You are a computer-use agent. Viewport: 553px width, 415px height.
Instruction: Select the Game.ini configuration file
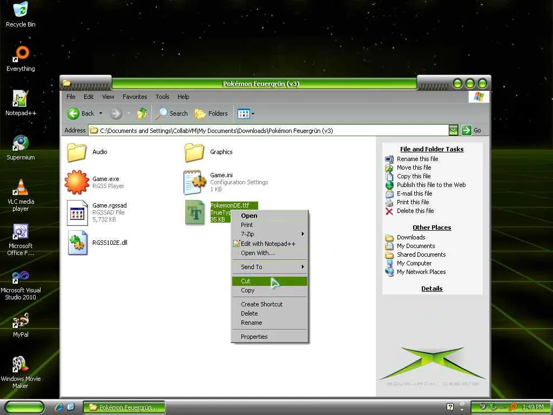click(x=226, y=182)
